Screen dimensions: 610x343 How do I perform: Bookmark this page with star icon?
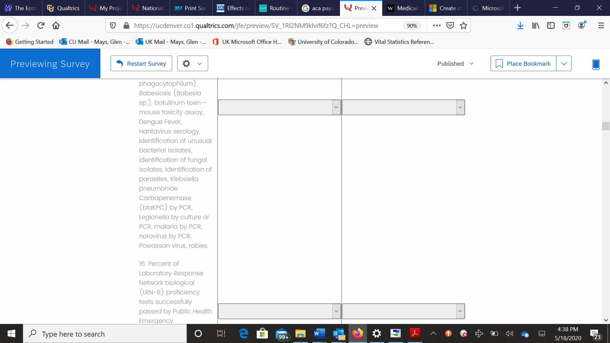click(x=464, y=25)
